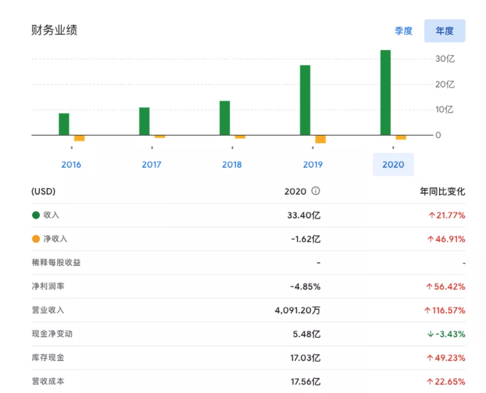Click the info icon next to 2020
Image resolution: width=486 pixels, height=393 pixels.
[x=315, y=192]
